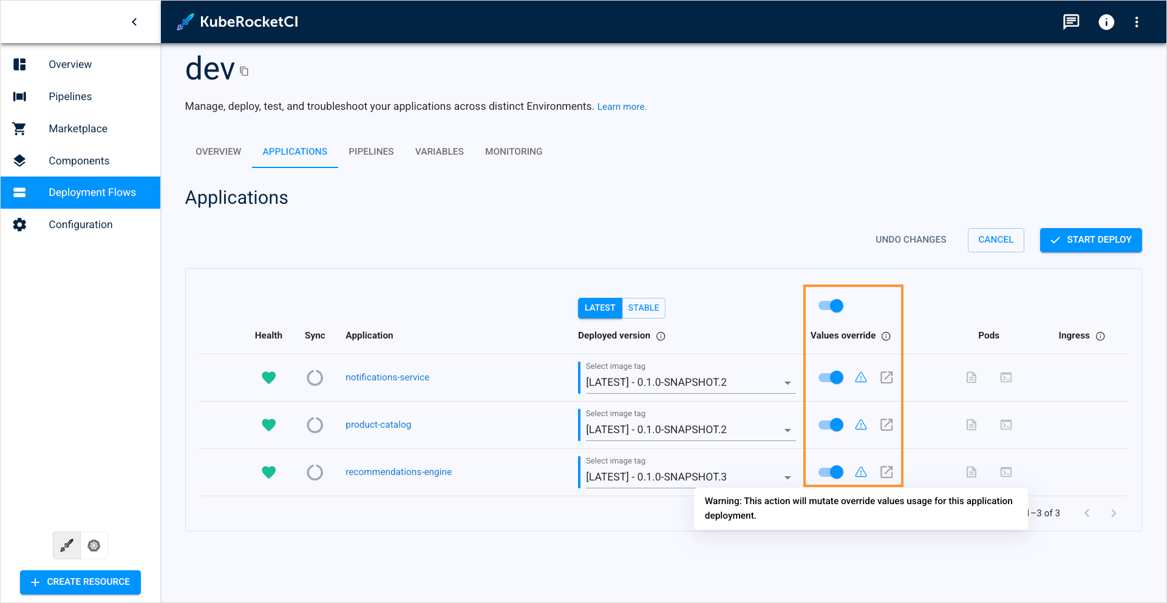Screen dimensions: 1167x603
Task: Switch to the VARIABLES tab
Action: (x=439, y=152)
